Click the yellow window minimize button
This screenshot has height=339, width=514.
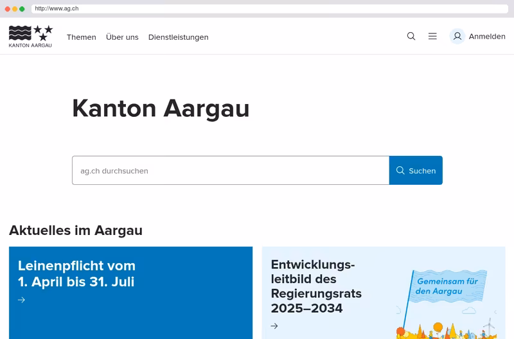(15, 9)
